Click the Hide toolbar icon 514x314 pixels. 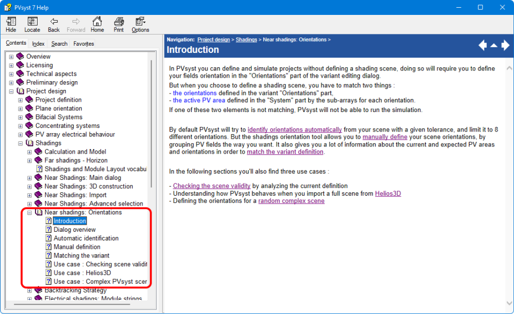point(11,24)
